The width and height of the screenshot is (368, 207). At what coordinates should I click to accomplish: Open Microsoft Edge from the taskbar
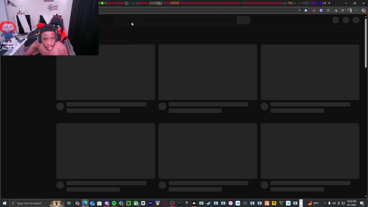85,203
